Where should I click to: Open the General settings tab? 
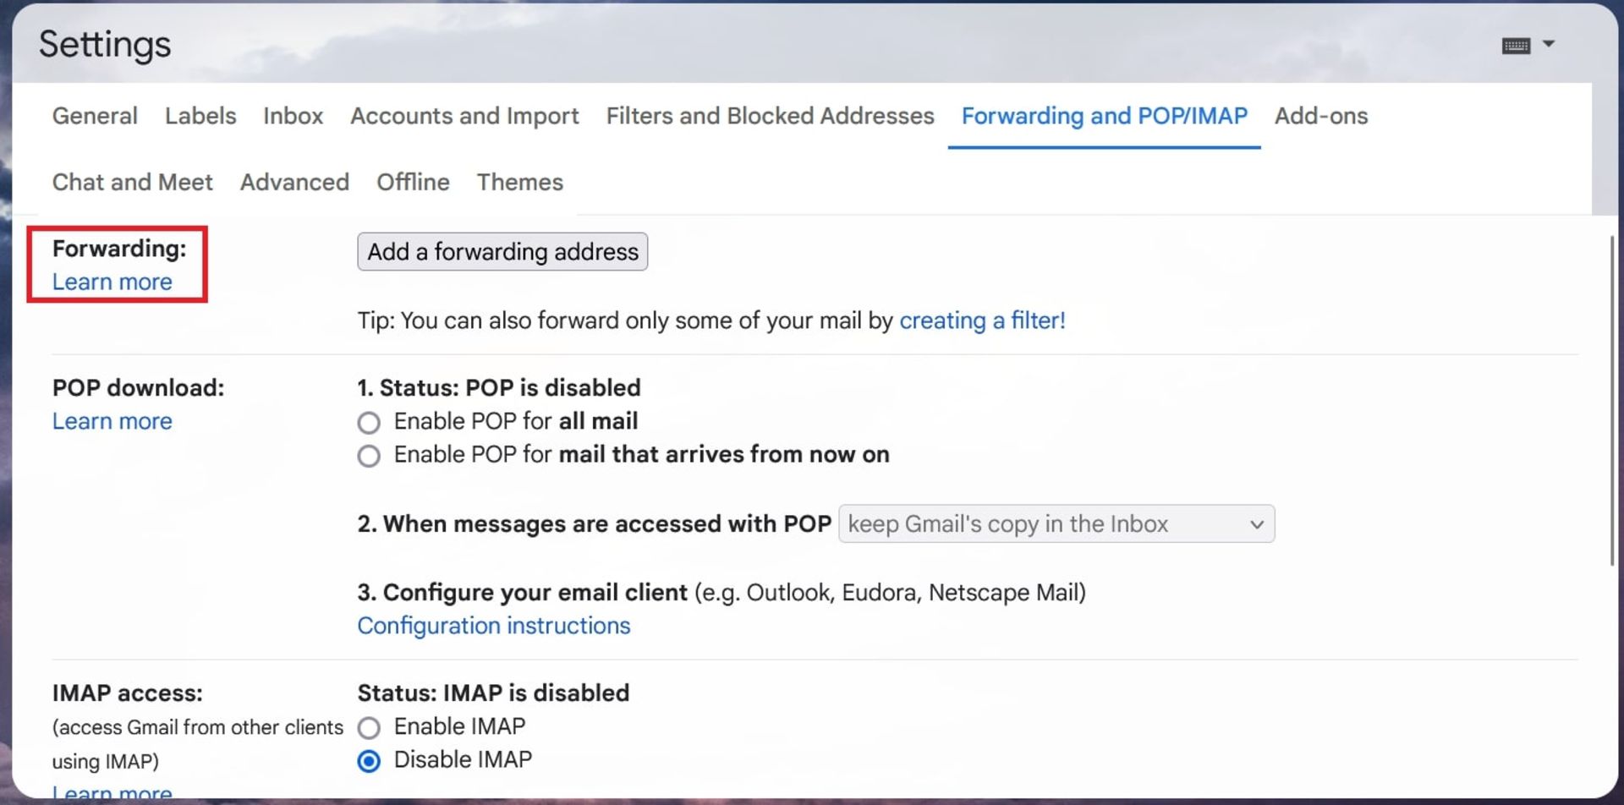pos(95,116)
